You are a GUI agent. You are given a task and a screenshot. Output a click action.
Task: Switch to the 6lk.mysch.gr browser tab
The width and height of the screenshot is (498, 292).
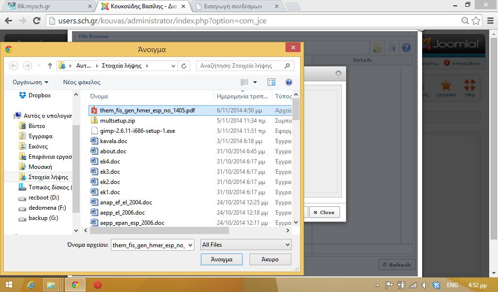pyautogui.click(x=48, y=6)
